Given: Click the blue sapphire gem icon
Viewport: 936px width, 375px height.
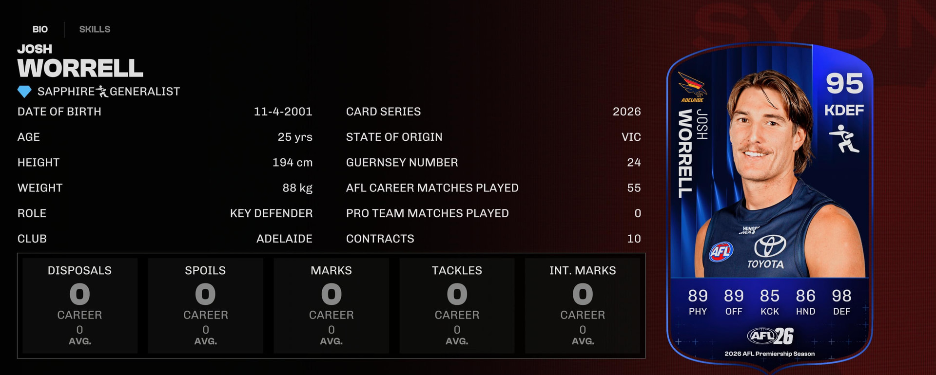Looking at the screenshot, I should pos(24,91).
